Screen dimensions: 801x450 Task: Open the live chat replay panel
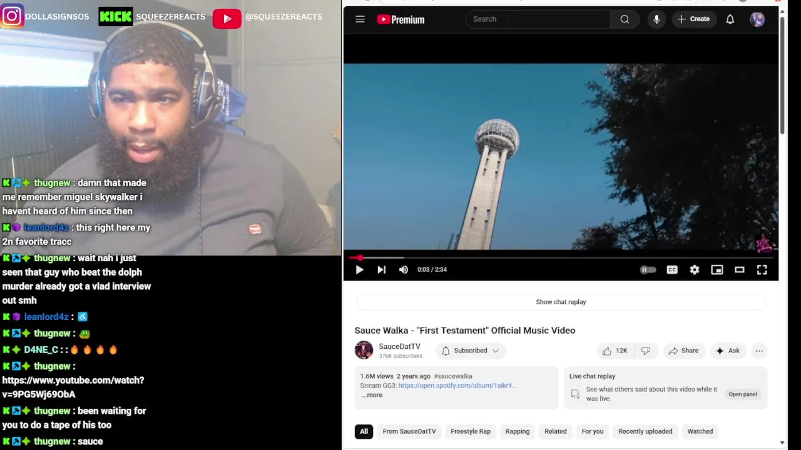(x=743, y=394)
